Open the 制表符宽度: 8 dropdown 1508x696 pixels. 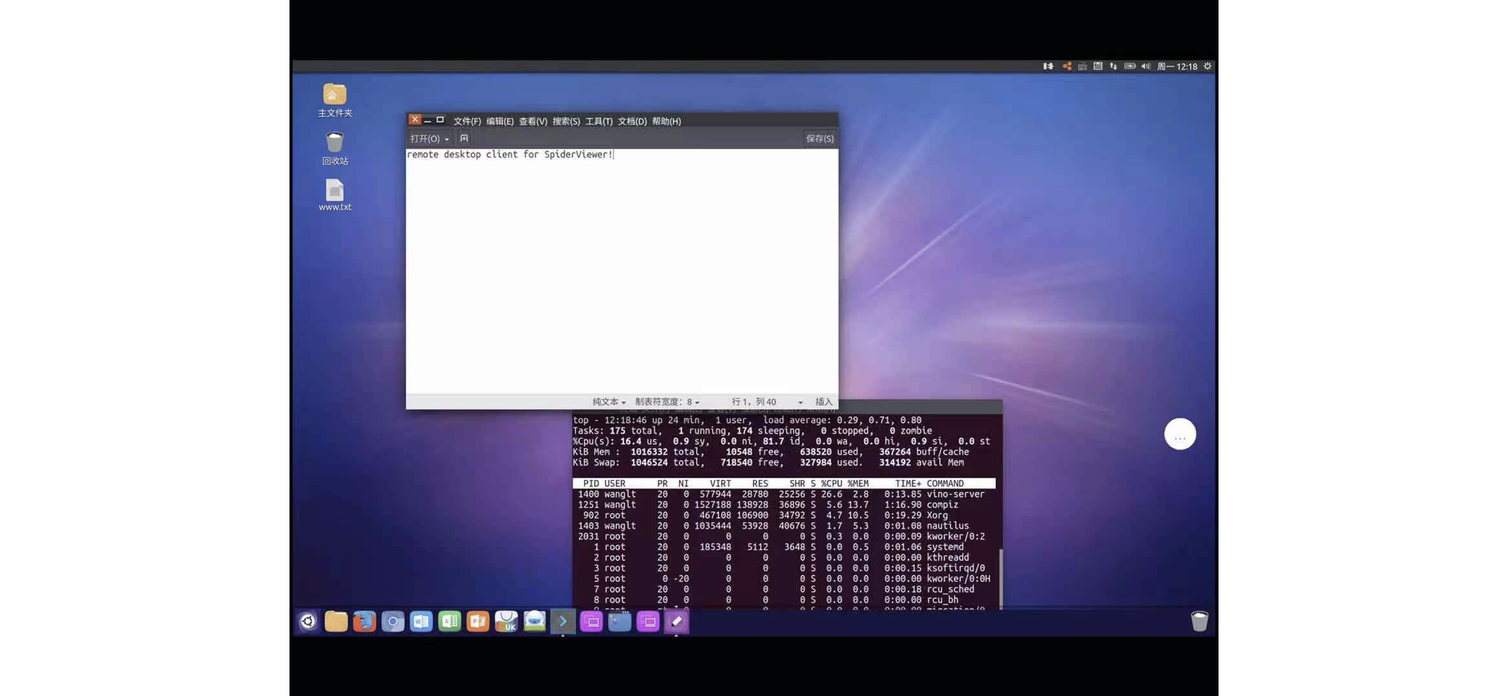(x=668, y=402)
